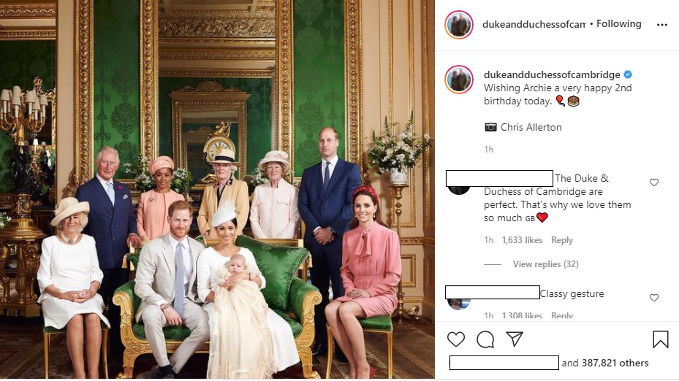Open profile picture in post header
This screenshot has height=381, width=679.
(x=459, y=25)
